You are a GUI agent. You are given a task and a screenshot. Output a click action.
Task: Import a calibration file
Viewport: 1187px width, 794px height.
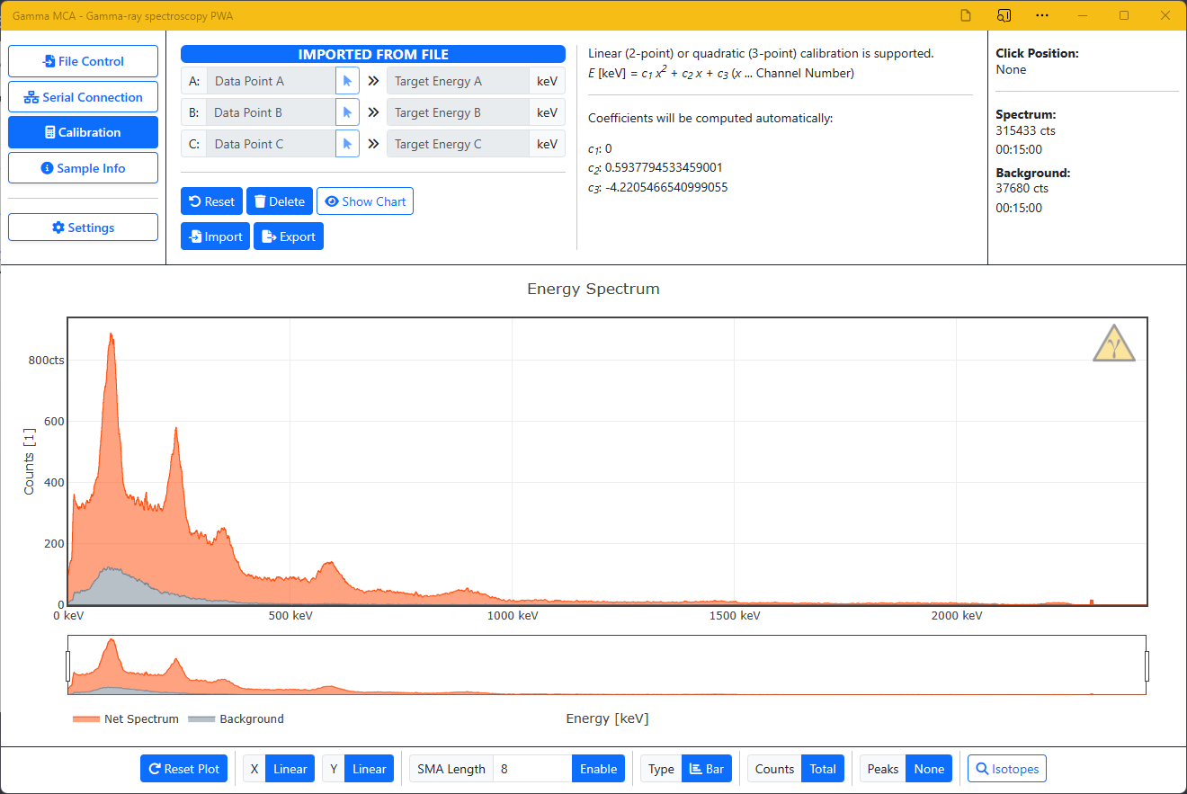215,236
